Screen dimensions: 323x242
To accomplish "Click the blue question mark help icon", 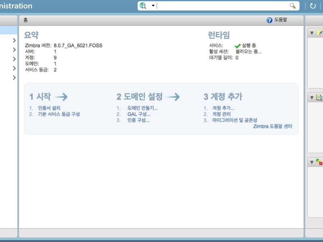I will pos(269,20).
